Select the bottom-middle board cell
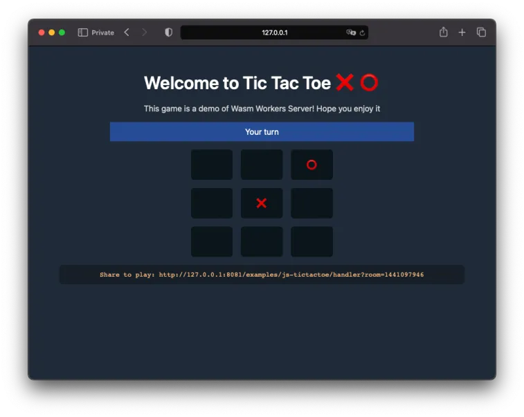 pos(262,241)
